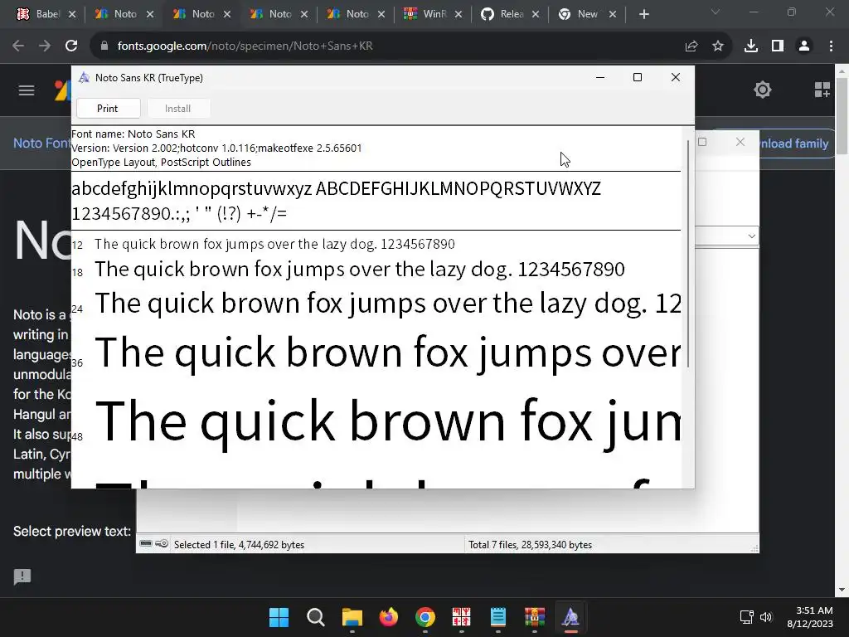The width and height of the screenshot is (849, 637).
Task: Click the Noto Fonts link
Action: (42, 143)
